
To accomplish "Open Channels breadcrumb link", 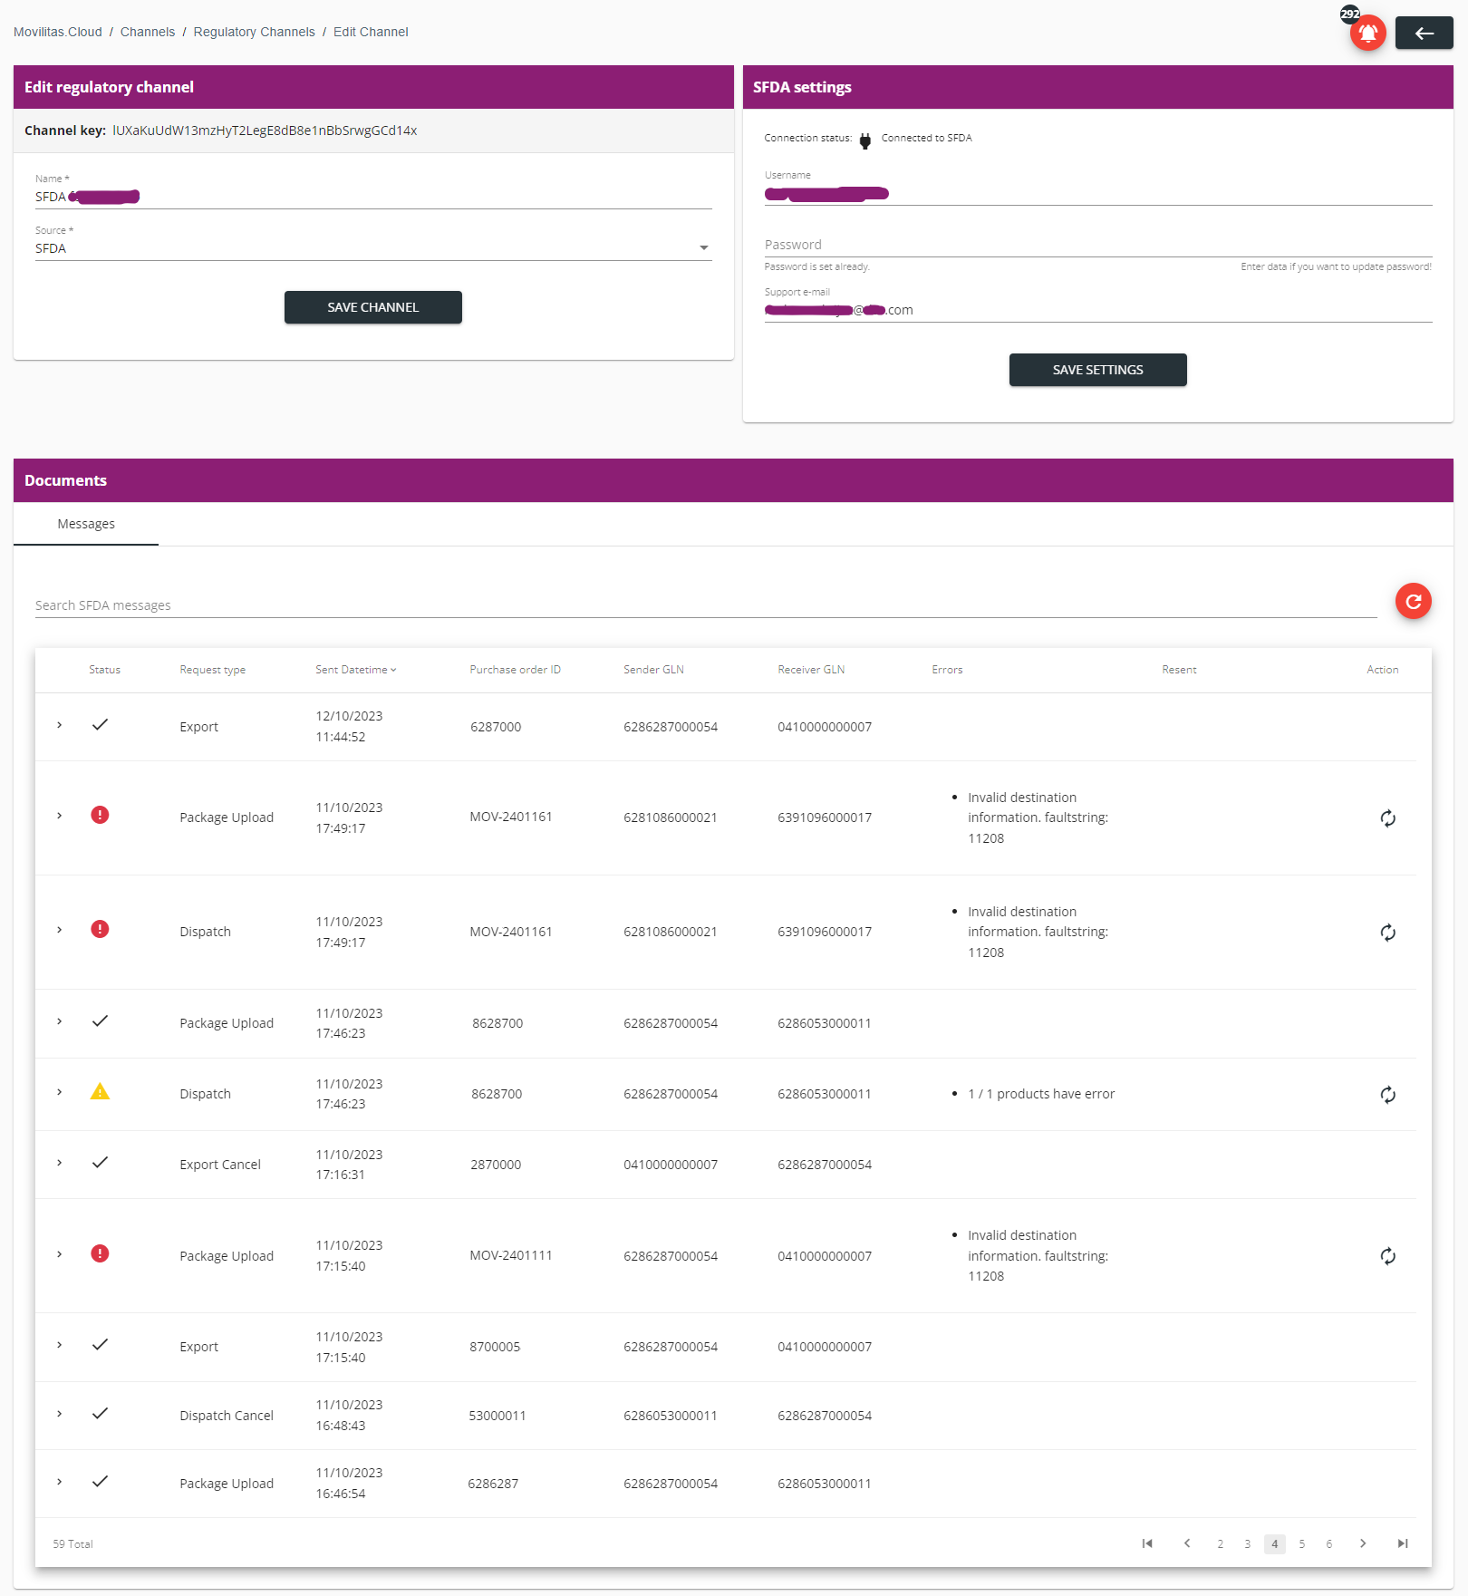I will 148,32.
